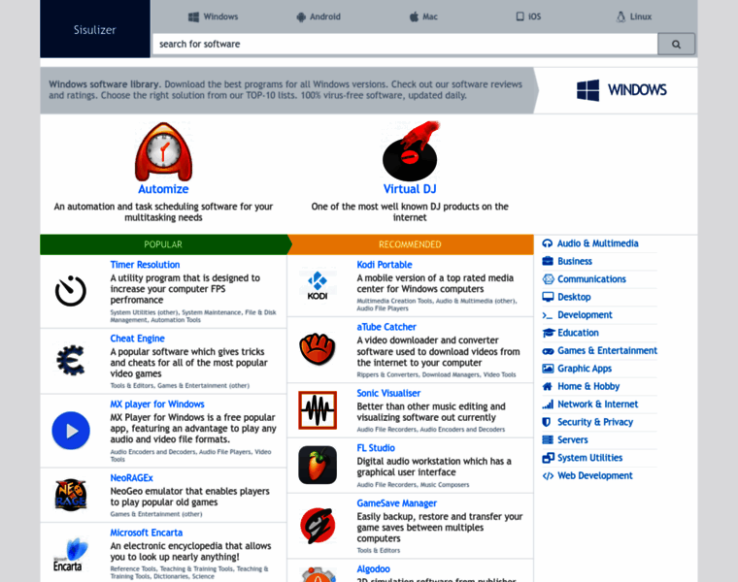Open the Kodi Portable link
Image resolution: width=738 pixels, height=582 pixels.
[x=385, y=265]
